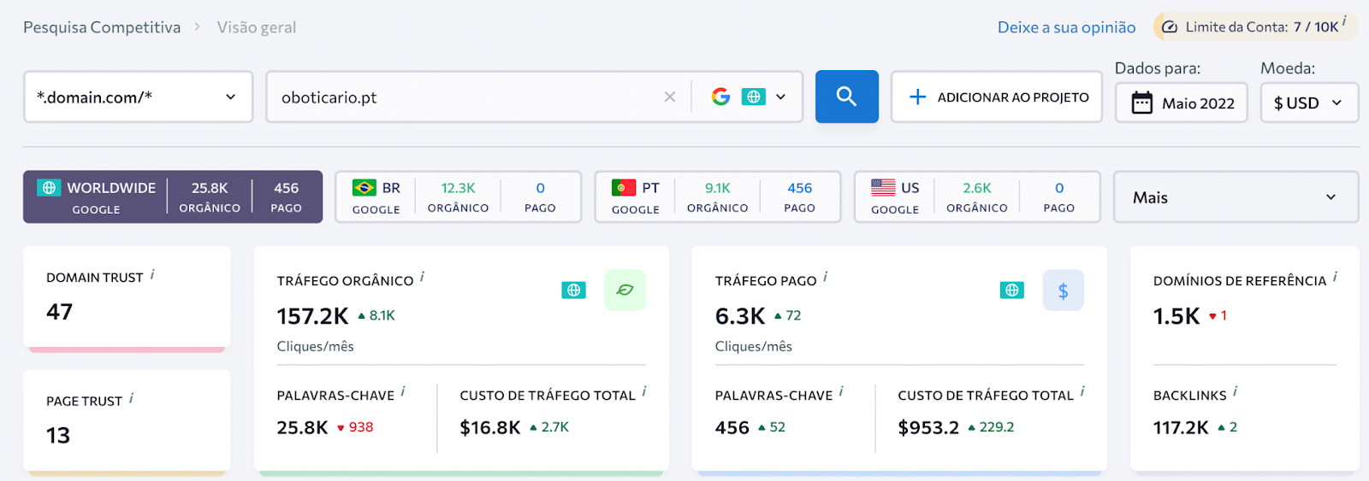This screenshot has width=1369, height=481.
Task: Select the BR Google region tab
Action: (x=458, y=197)
